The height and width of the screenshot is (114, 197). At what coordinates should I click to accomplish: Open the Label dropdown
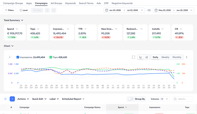tap(54, 99)
